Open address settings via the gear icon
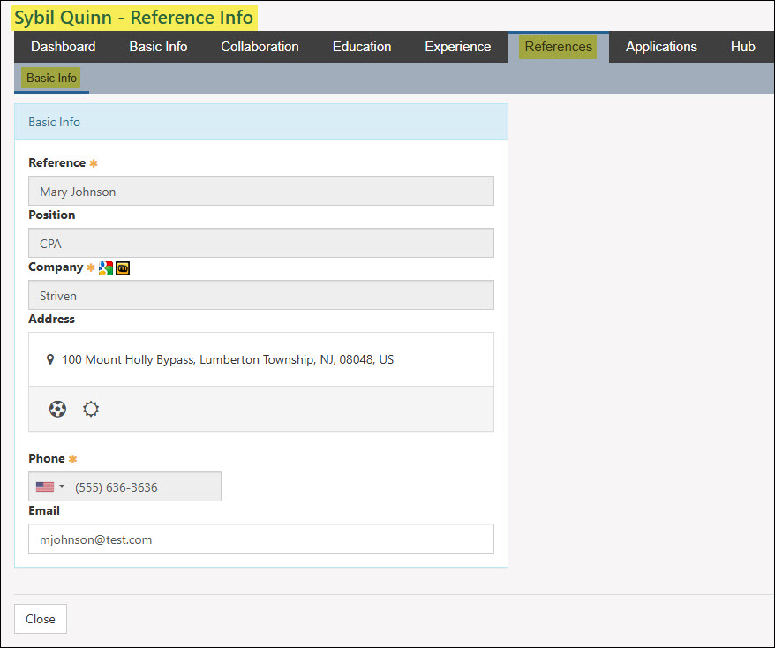The width and height of the screenshot is (775, 648). click(91, 409)
